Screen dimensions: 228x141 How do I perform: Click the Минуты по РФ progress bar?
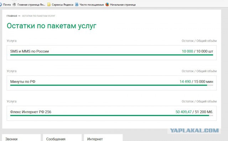click(112, 85)
